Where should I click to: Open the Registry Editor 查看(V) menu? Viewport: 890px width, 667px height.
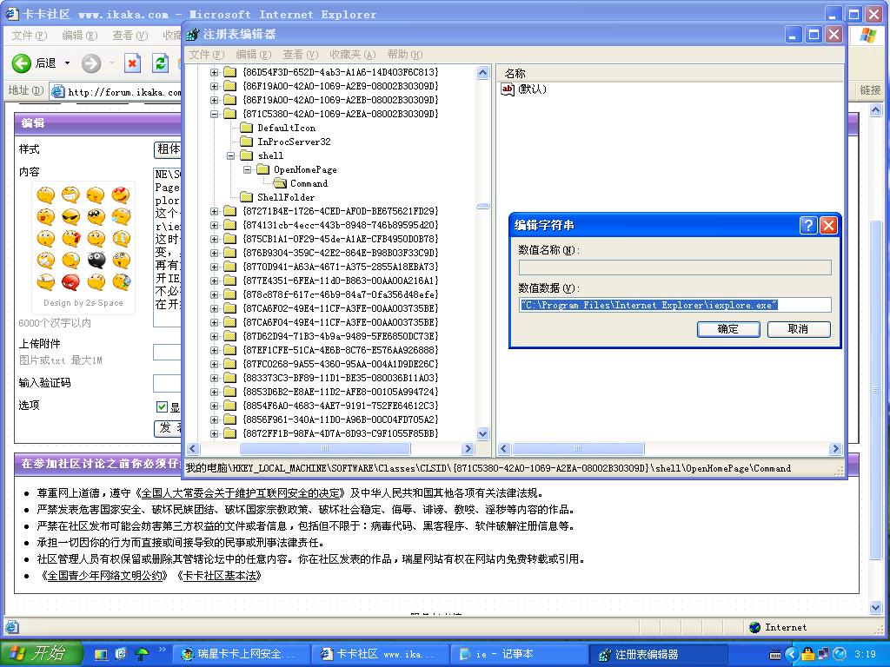300,55
